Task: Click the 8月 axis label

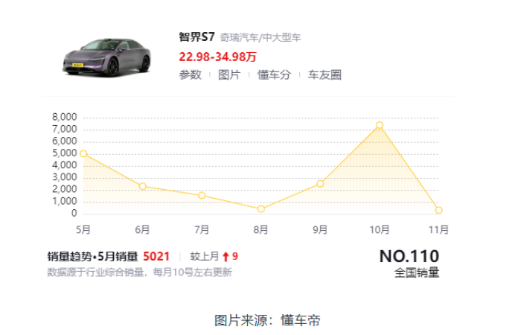Action: (x=260, y=229)
